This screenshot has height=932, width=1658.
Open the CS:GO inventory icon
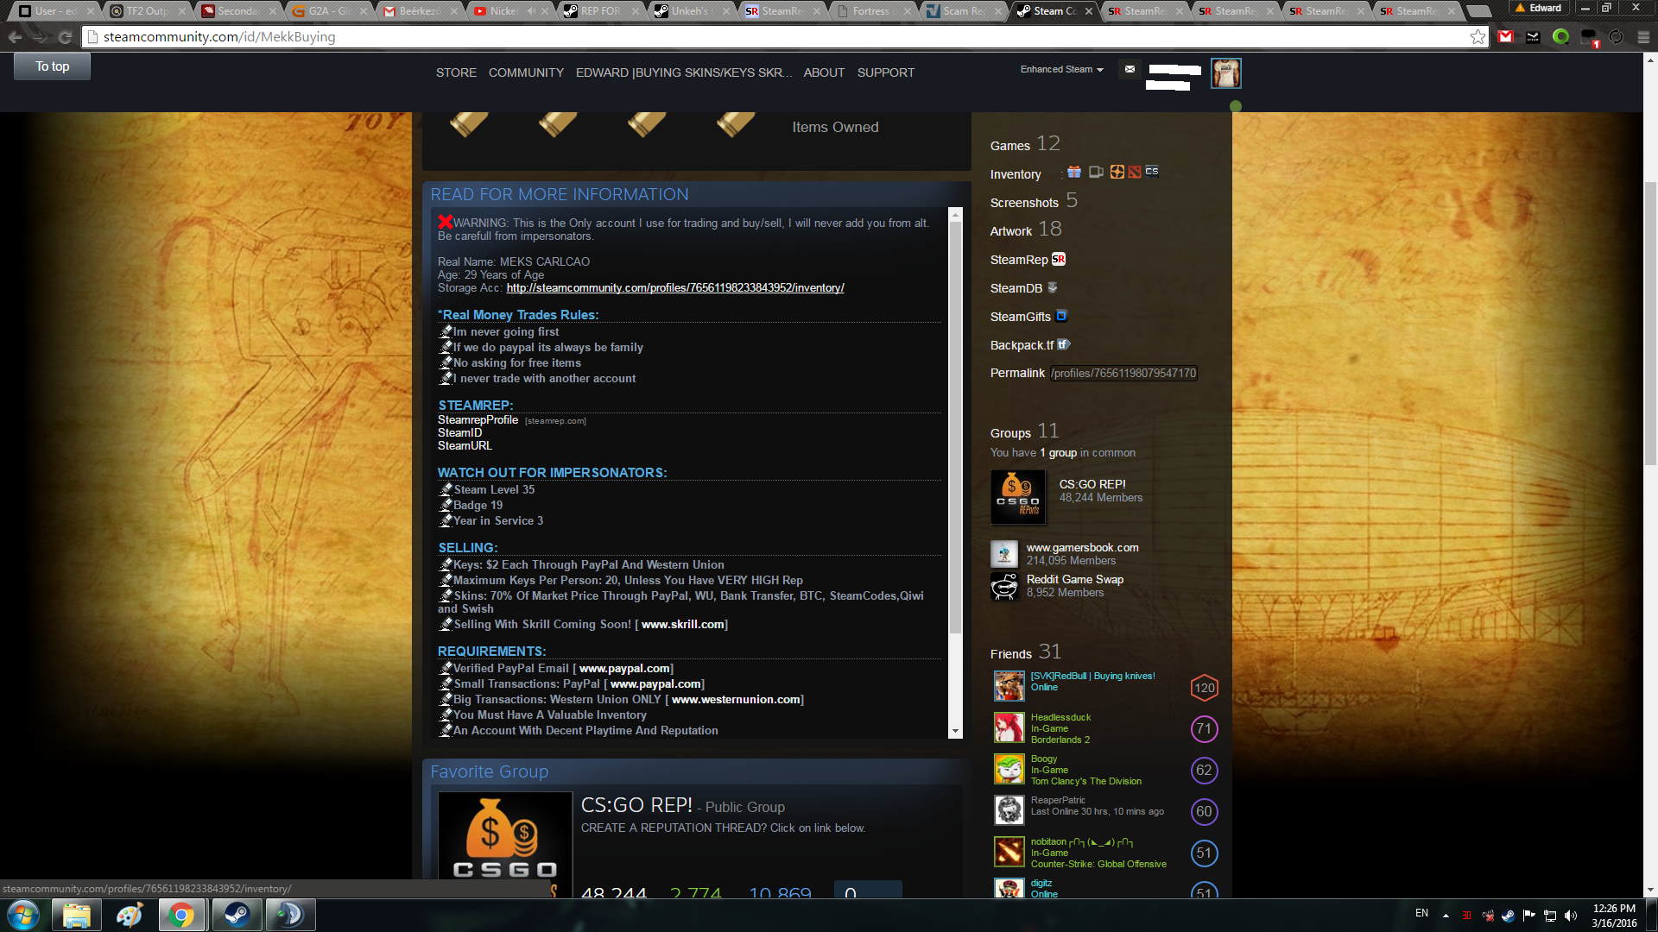(1152, 172)
